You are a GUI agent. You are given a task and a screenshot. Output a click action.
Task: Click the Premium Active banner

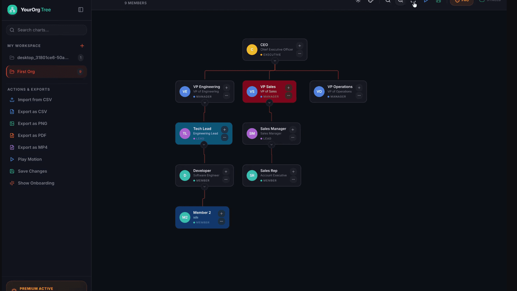[x=46, y=286]
